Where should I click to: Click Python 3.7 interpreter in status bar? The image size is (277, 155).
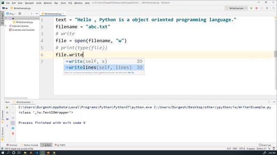[x=261, y=149]
